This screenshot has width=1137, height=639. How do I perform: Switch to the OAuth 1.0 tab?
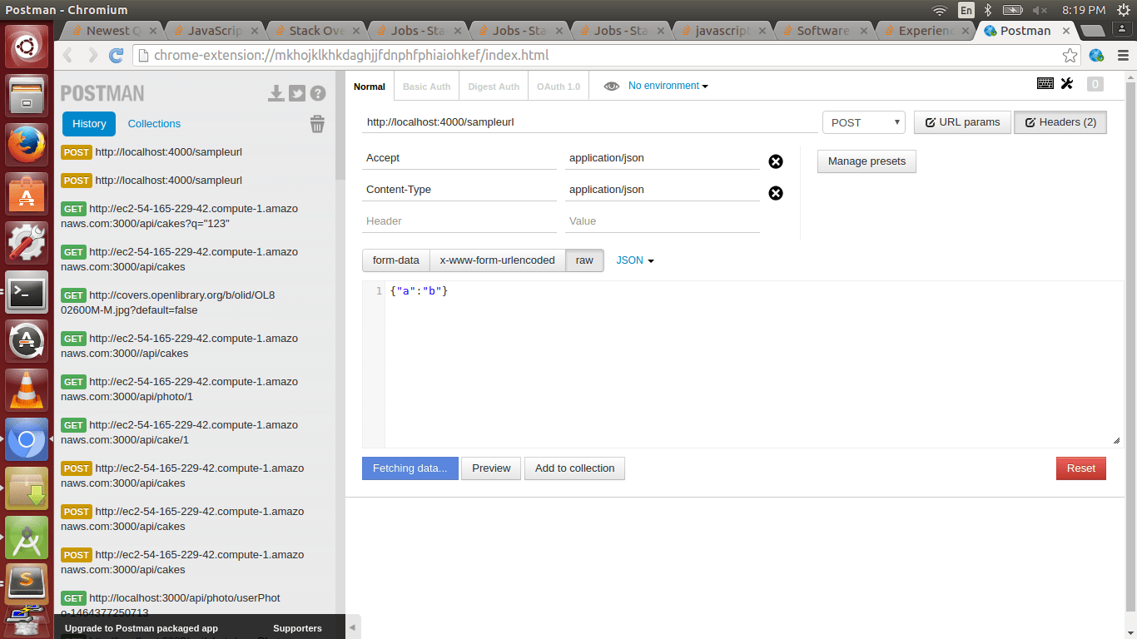[x=559, y=87]
